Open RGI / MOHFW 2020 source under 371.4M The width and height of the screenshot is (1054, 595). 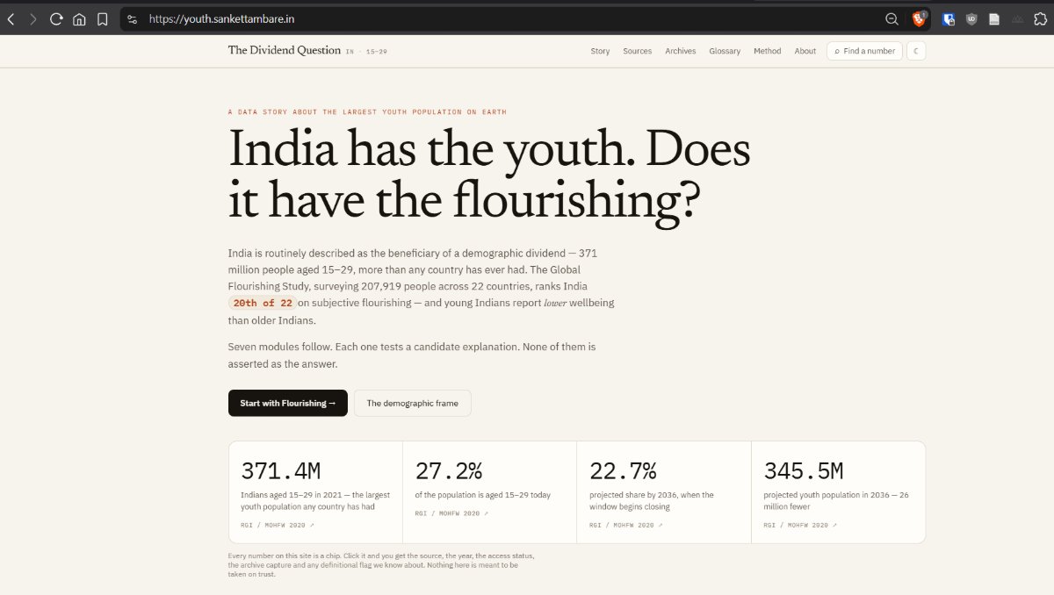[x=278, y=525]
